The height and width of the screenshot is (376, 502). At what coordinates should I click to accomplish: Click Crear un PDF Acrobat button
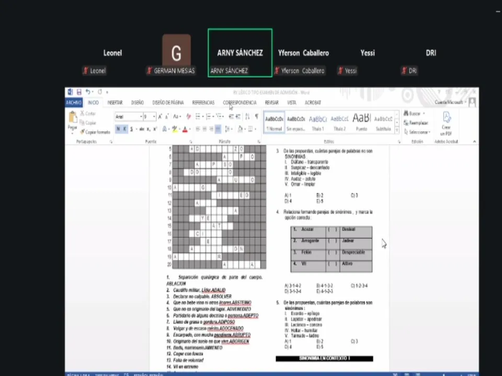click(x=446, y=124)
